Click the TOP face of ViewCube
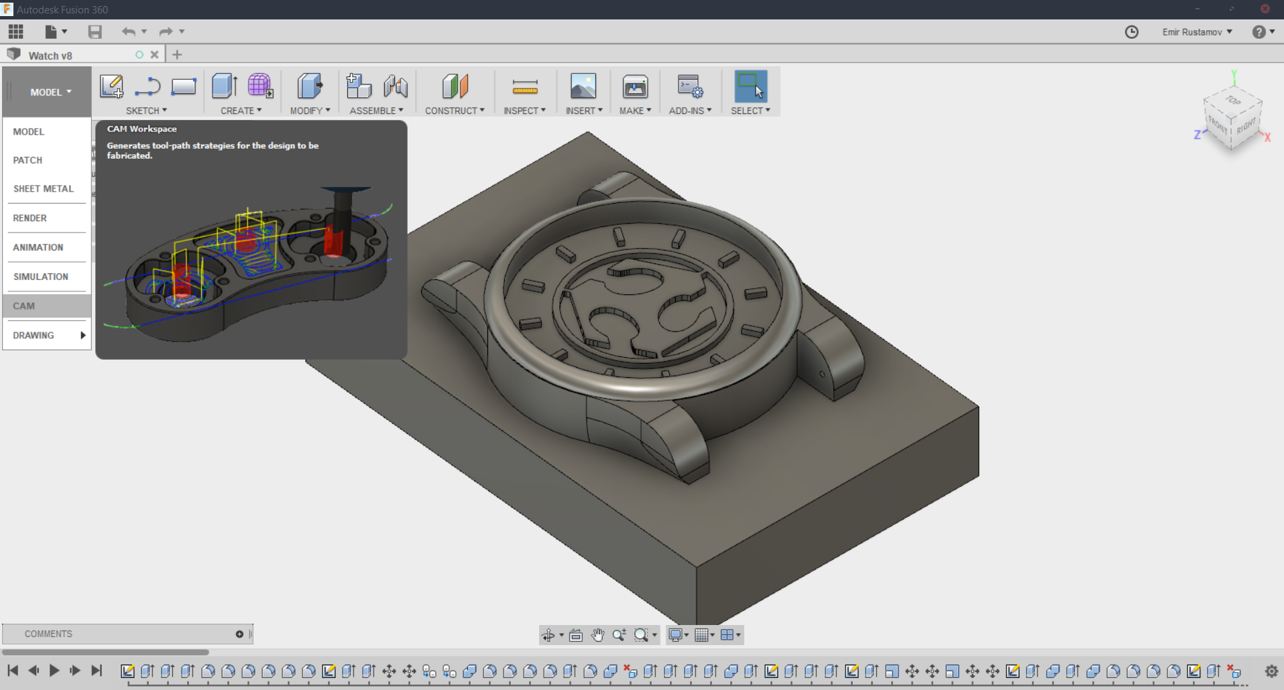Screen dimensions: 1284x690 tap(1233, 100)
